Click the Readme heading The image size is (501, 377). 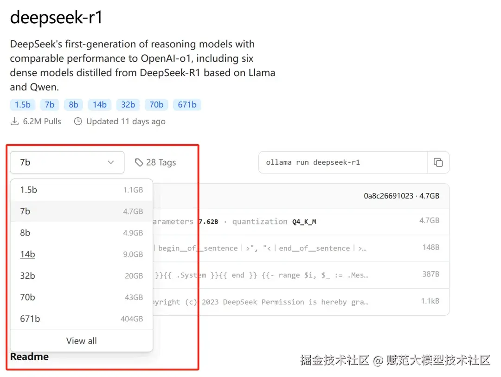tap(29, 357)
